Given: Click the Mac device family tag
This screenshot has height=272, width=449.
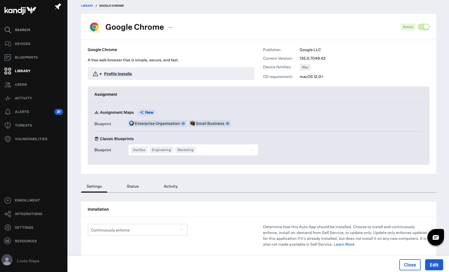Looking at the screenshot, I should click(x=305, y=67).
